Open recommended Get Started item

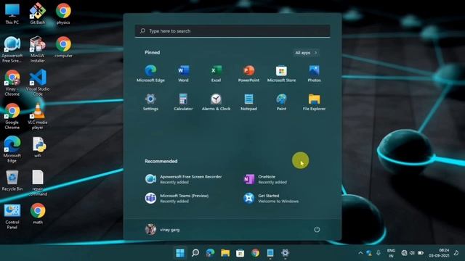pos(271,198)
